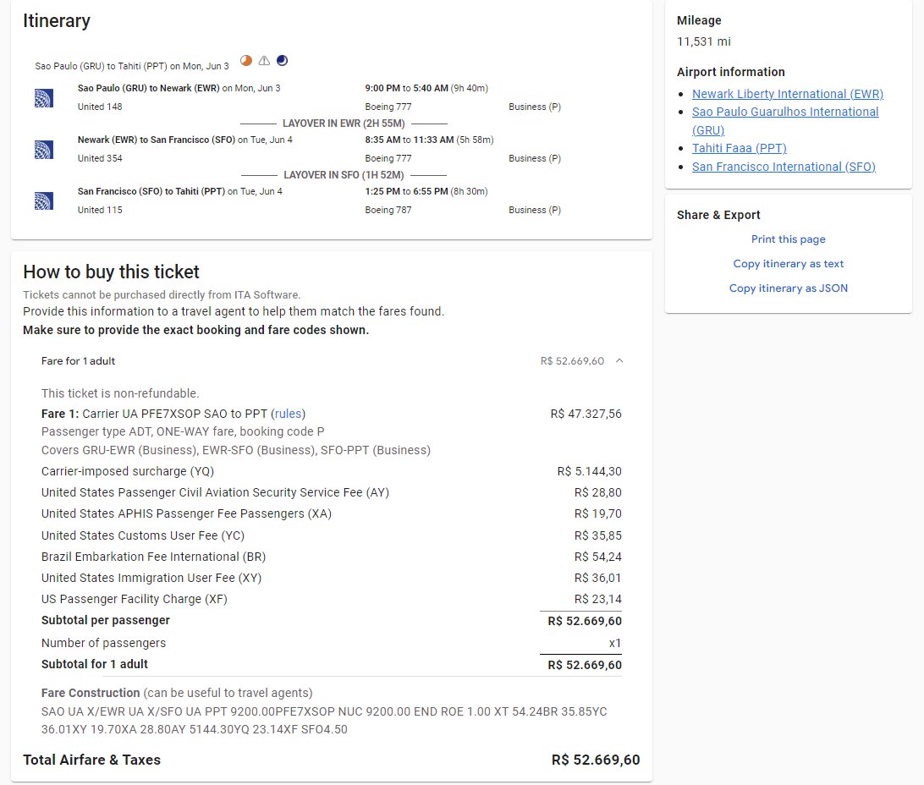Click the R$ 47.327,56 fare amount

coord(586,414)
